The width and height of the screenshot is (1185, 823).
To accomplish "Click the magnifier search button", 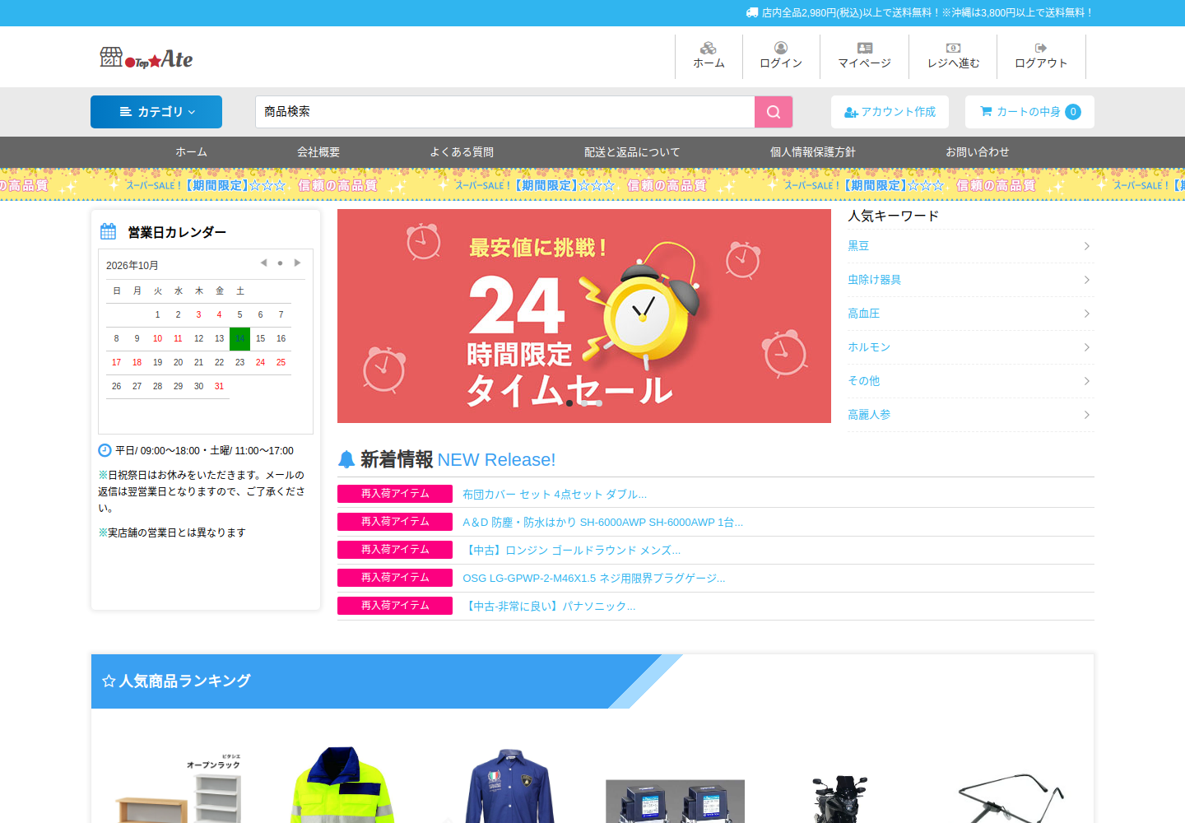I will (774, 112).
